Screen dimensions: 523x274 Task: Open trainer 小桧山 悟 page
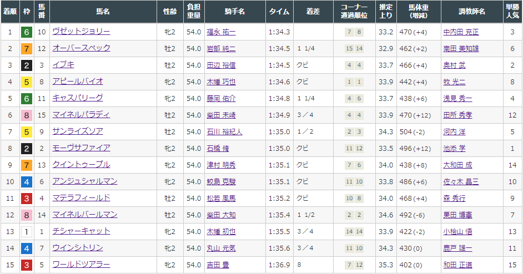[x=457, y=232]
